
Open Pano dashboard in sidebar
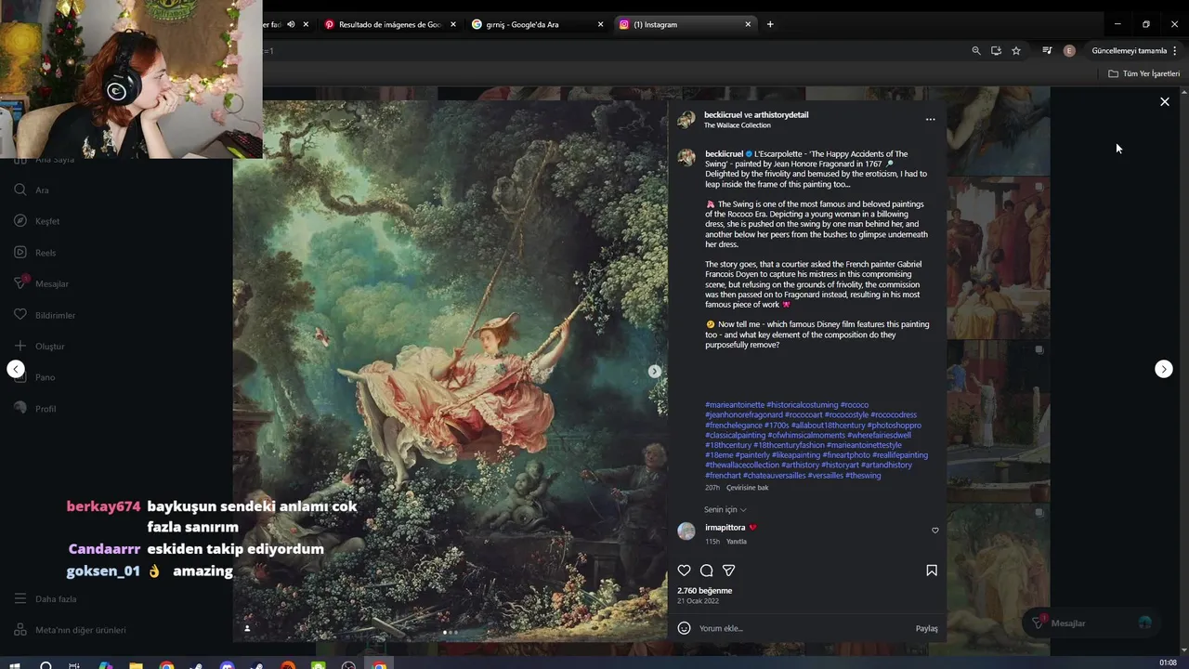click(34, 377)
